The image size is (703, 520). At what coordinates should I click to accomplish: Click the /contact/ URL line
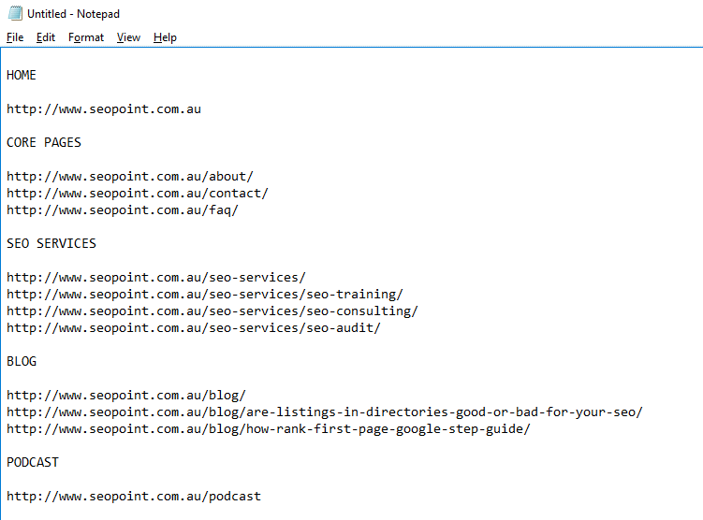tap(138, 194)
